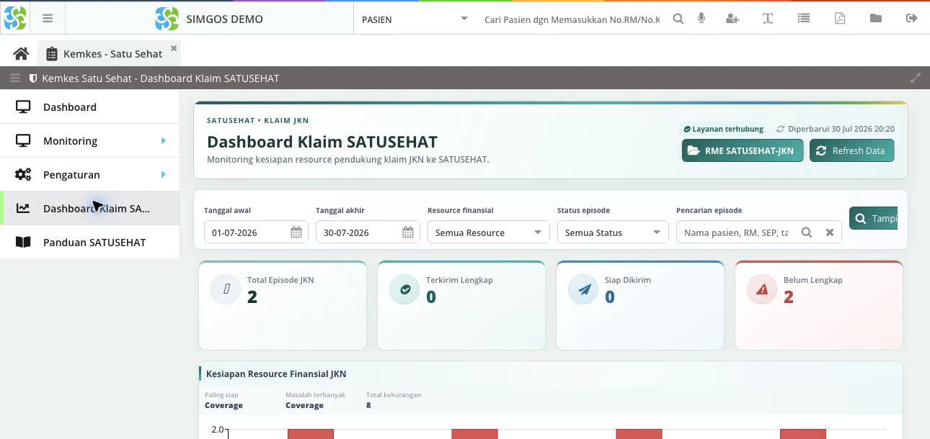This screenshot has height=439, width=930.
Task: Click the text T icon in top bar
Action: click(768, 19)
